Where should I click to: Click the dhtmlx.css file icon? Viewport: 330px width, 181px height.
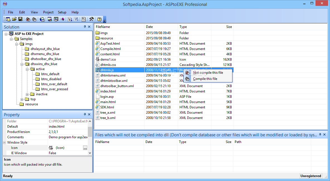[98, 65]
